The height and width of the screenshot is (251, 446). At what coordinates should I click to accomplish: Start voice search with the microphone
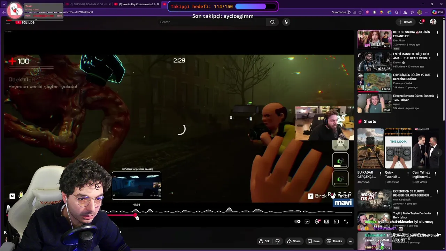[x=286, y=22]
